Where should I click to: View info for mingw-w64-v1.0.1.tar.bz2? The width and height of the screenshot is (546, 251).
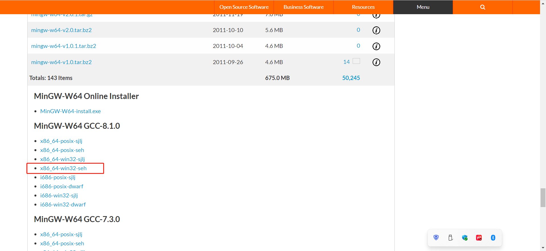pyautogui.click(x=376, y=46)
